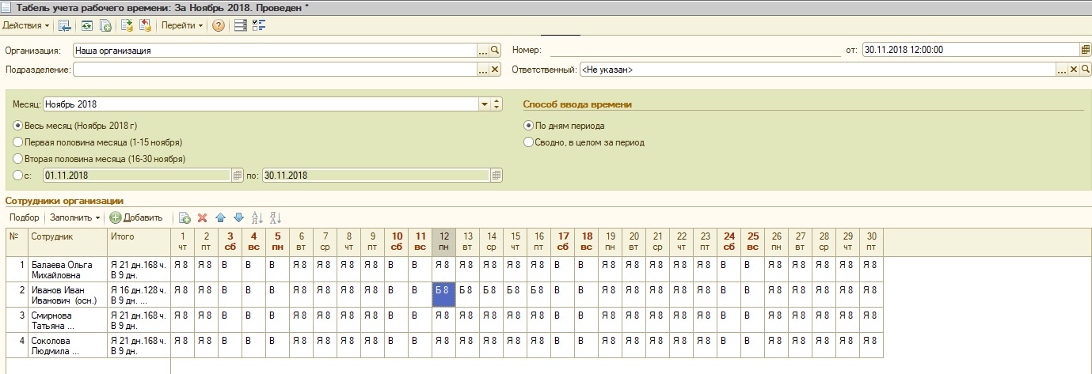Select 'Первая половина месяца' radio button
The image size is (1092, 374).
17,142
